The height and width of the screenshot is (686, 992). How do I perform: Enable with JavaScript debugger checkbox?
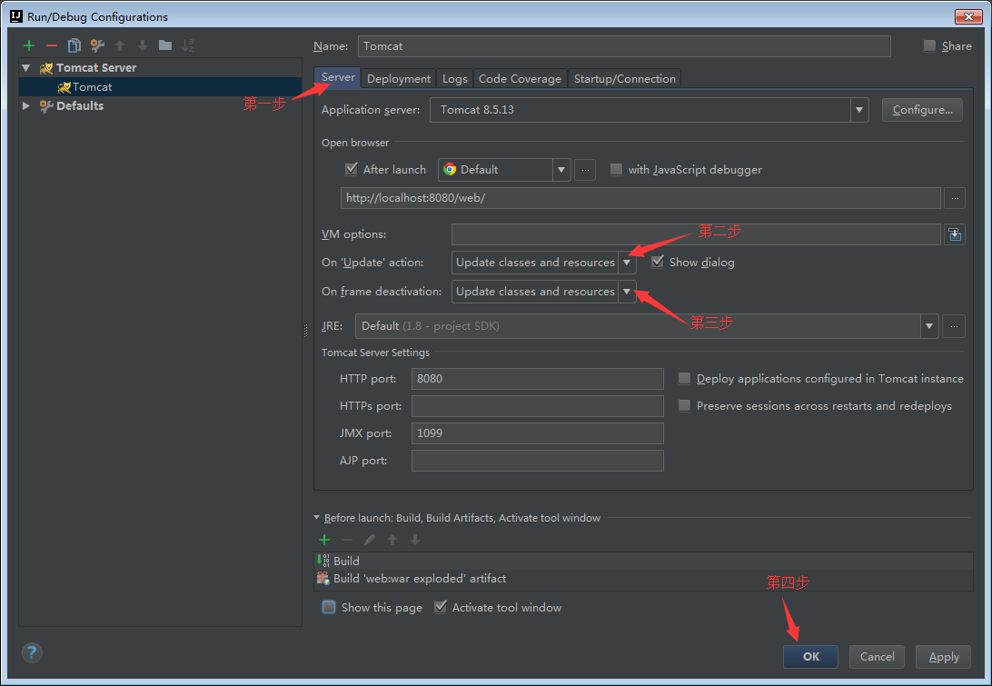tap(616, 170)
